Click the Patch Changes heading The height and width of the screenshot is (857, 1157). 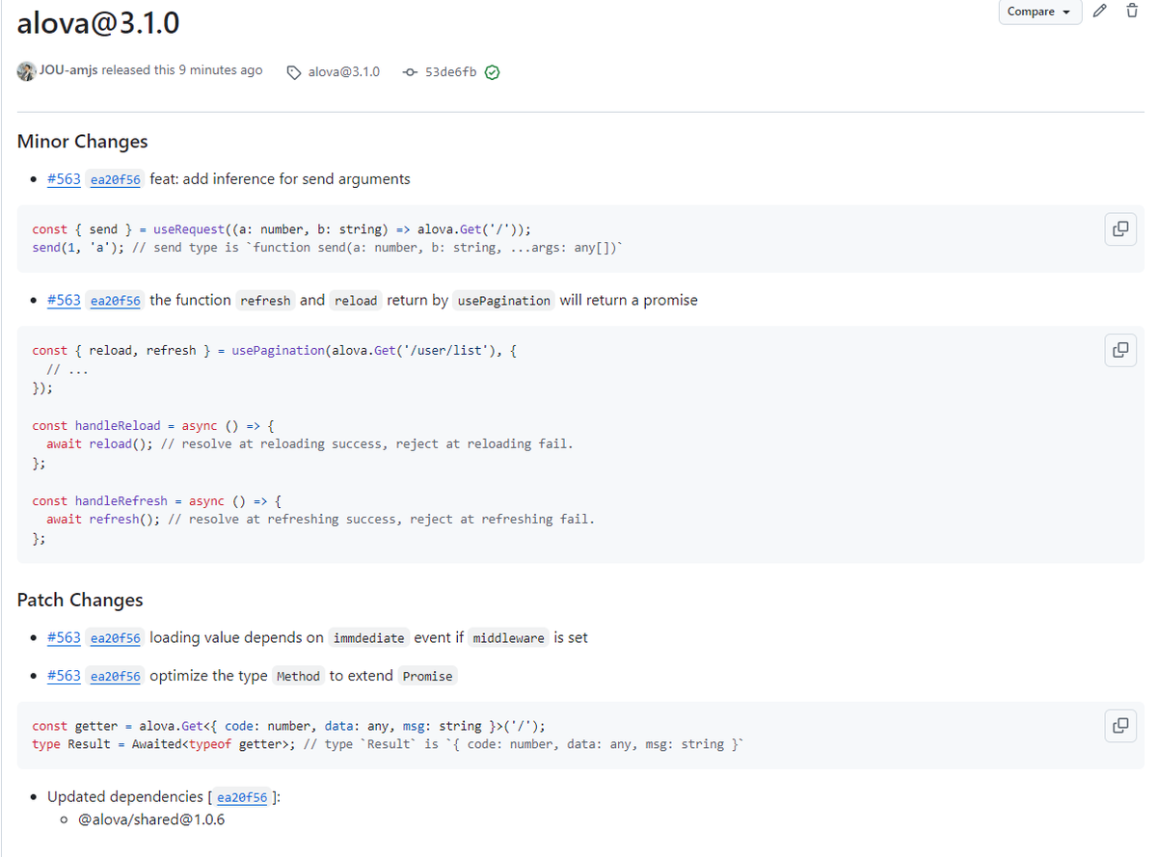80,600
